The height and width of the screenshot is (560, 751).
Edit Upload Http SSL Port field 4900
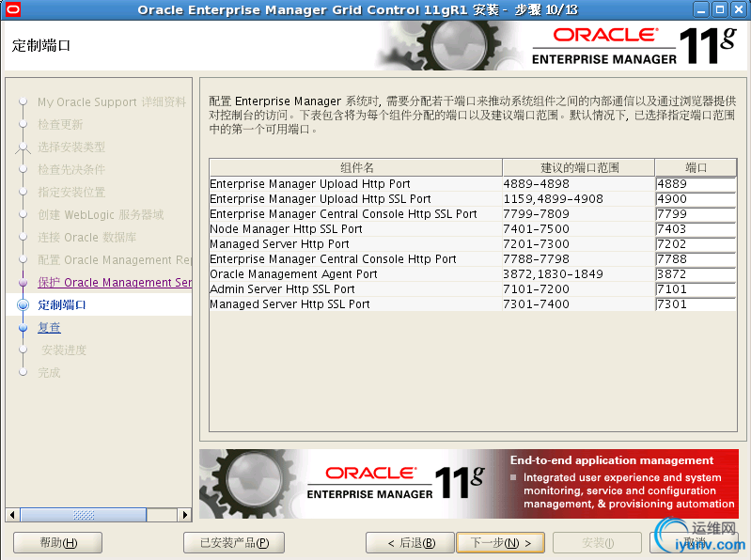(696, 199)
